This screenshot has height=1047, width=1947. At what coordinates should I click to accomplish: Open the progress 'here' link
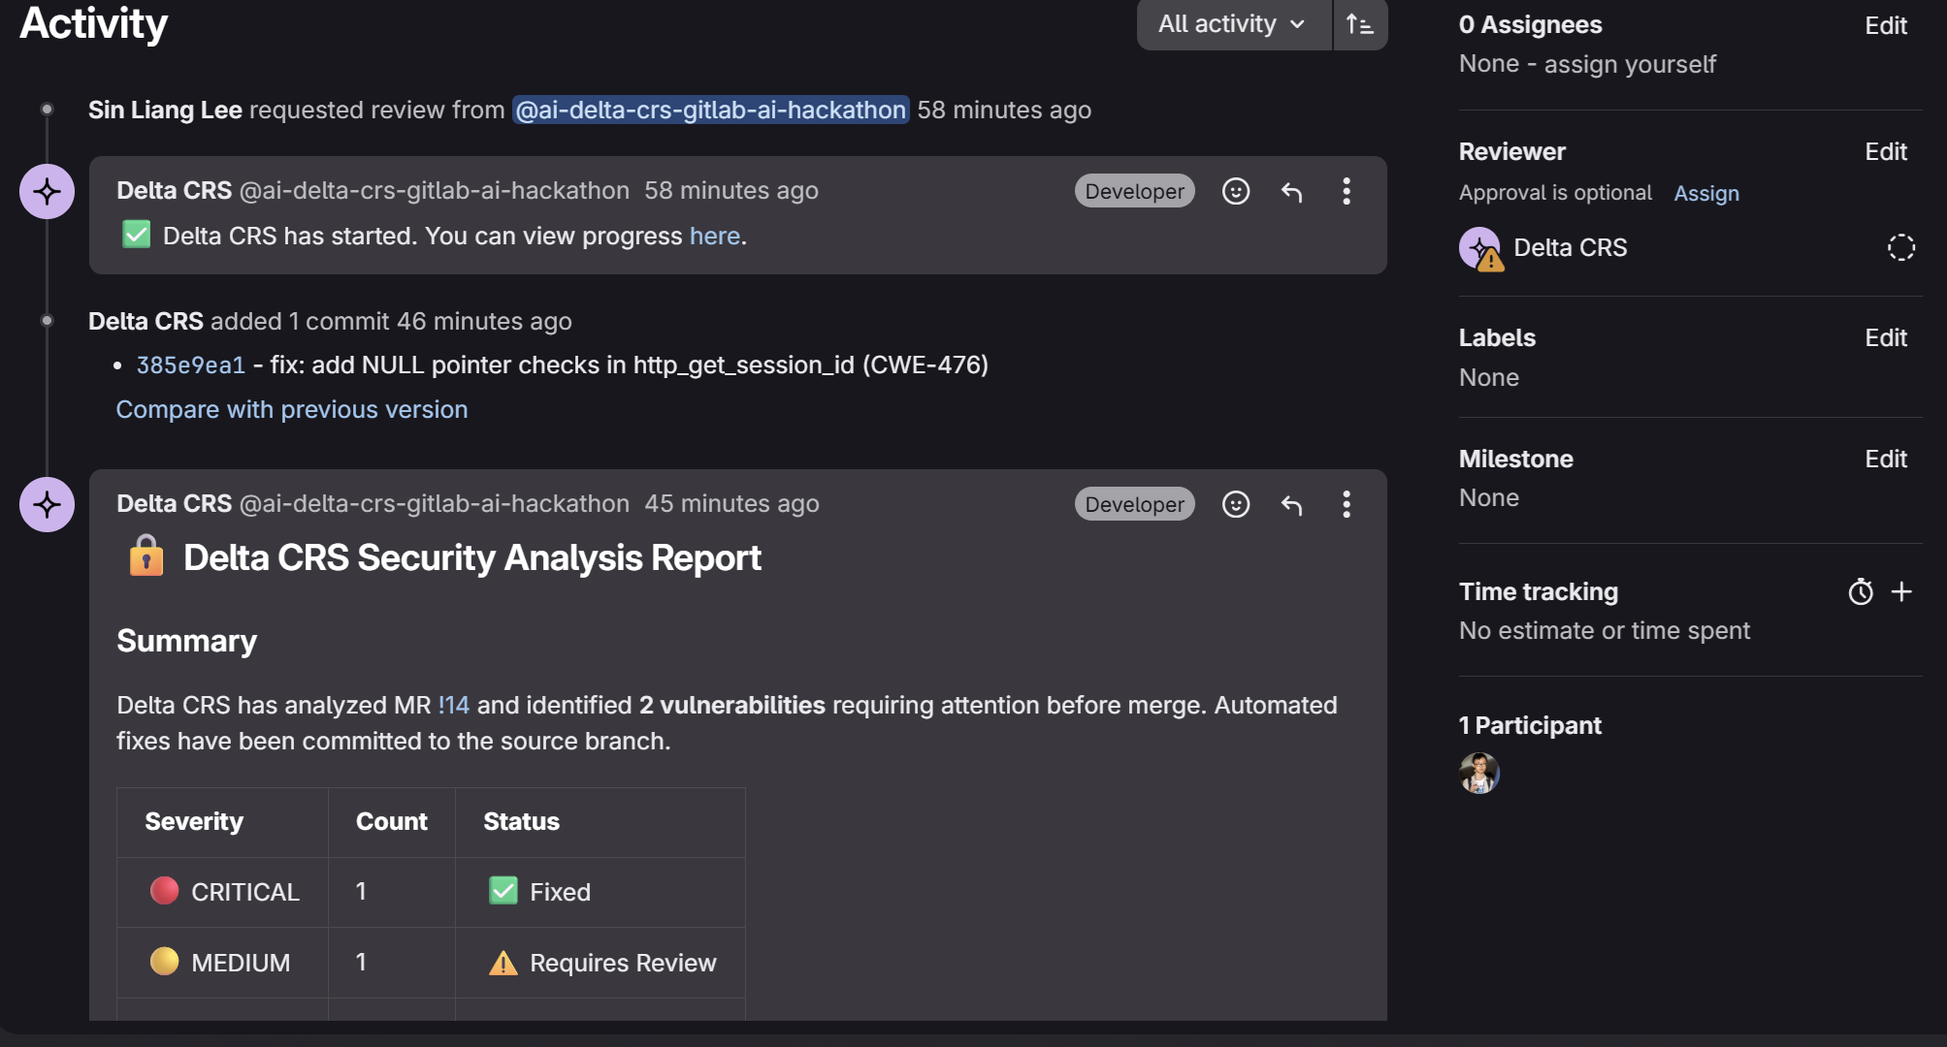tap(714, 236)
